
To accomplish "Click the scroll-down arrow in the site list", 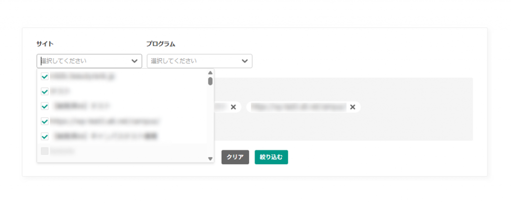I will (210, 159).
